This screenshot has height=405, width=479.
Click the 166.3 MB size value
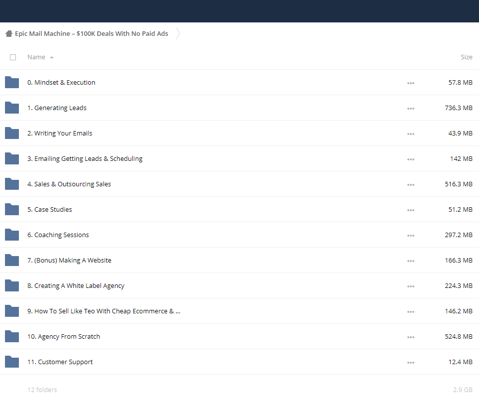pos(459,261)
